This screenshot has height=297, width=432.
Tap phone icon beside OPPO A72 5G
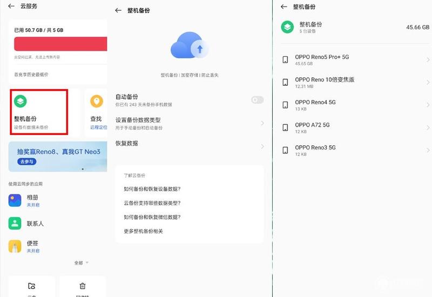(x=286, y=127)
